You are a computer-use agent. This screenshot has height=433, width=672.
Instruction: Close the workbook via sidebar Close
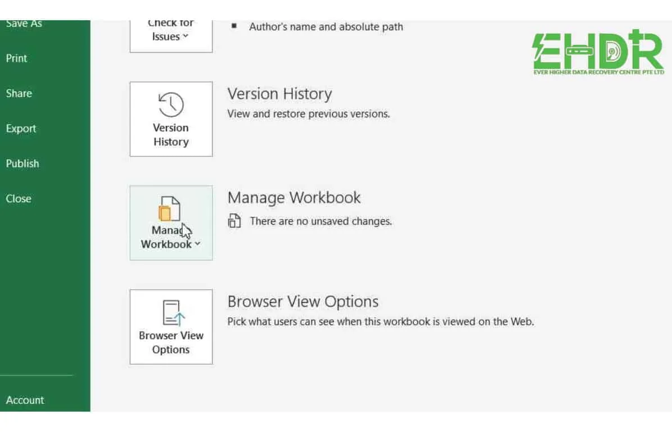coord(19,199)
